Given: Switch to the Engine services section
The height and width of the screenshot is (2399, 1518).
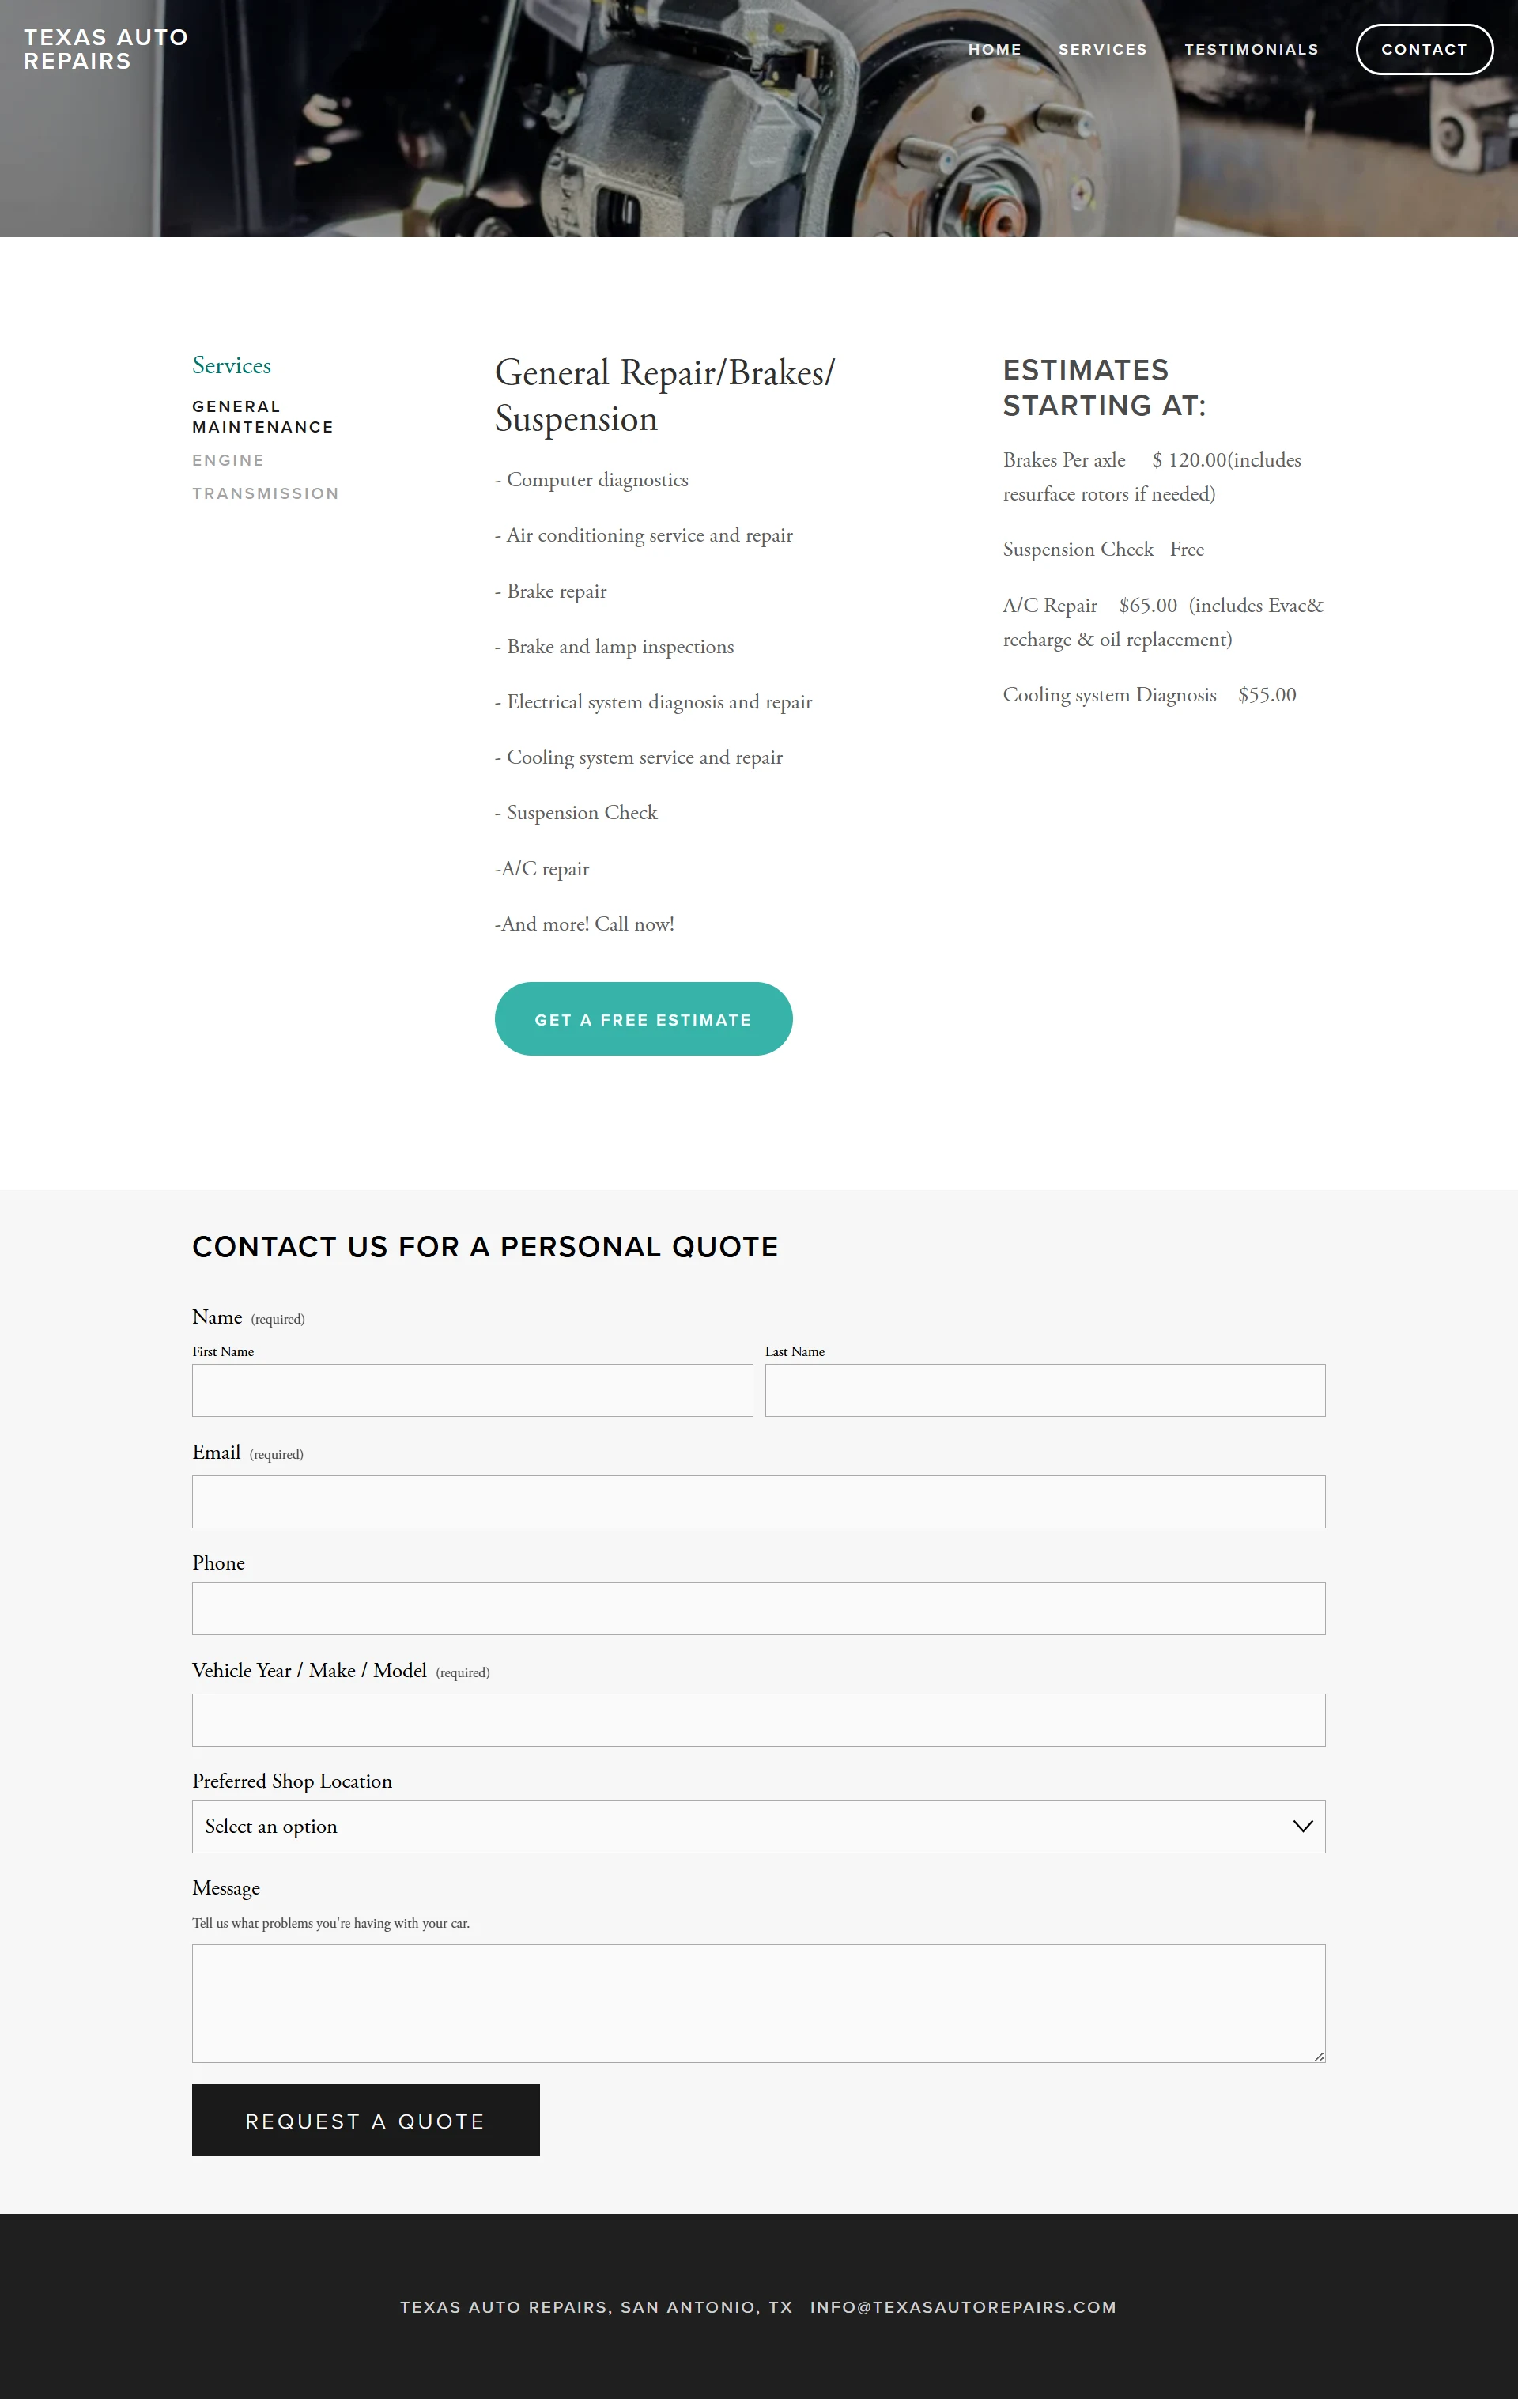Looking at the screenshot, I should tap(228, 460).
